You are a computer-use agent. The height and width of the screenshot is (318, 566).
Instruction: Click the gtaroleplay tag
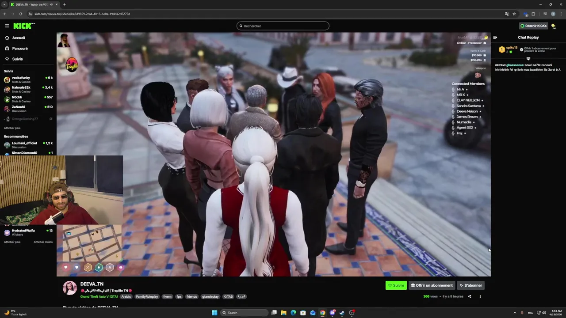click(210, 297)
